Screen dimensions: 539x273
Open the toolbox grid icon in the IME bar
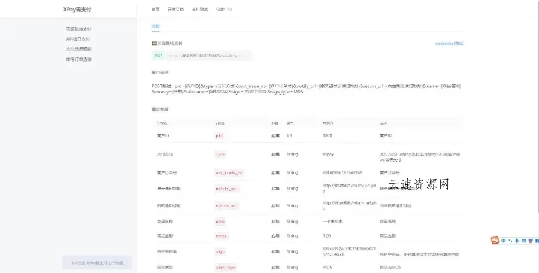pos(537,241)
